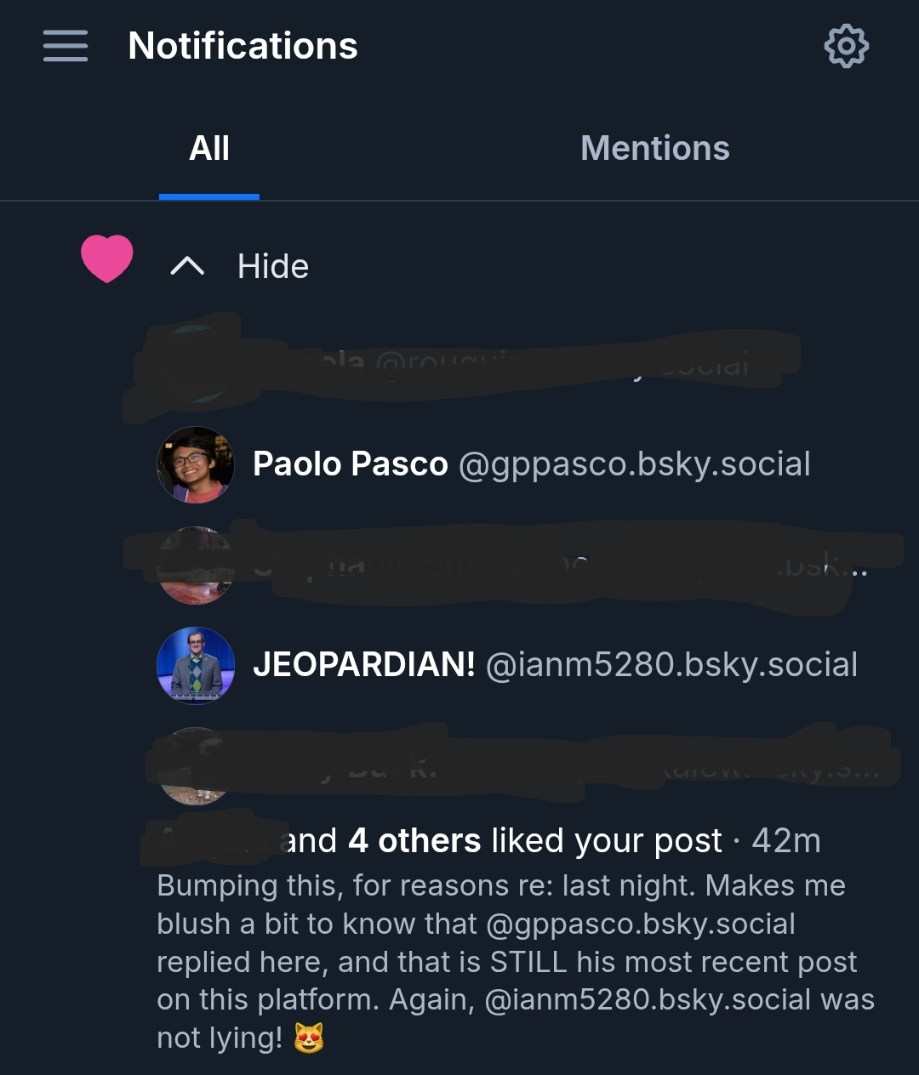Screen dimensions: 919x1075
Task: Click the Notifications page title
Action: point(243,46)
